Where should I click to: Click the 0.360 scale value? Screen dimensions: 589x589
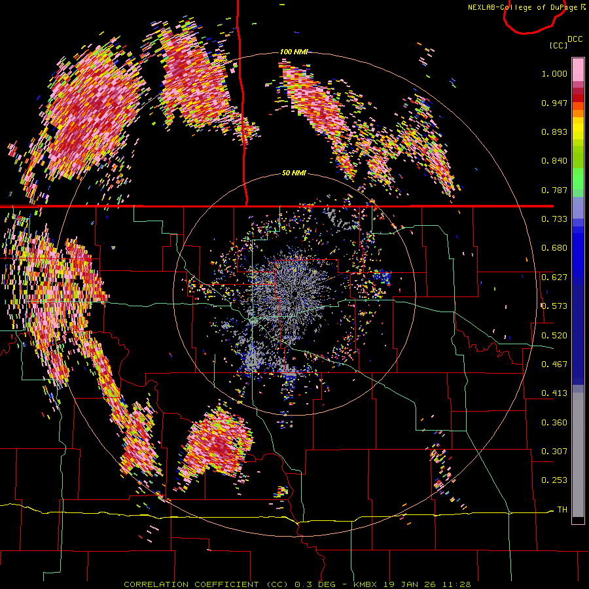tap(554, 422)
